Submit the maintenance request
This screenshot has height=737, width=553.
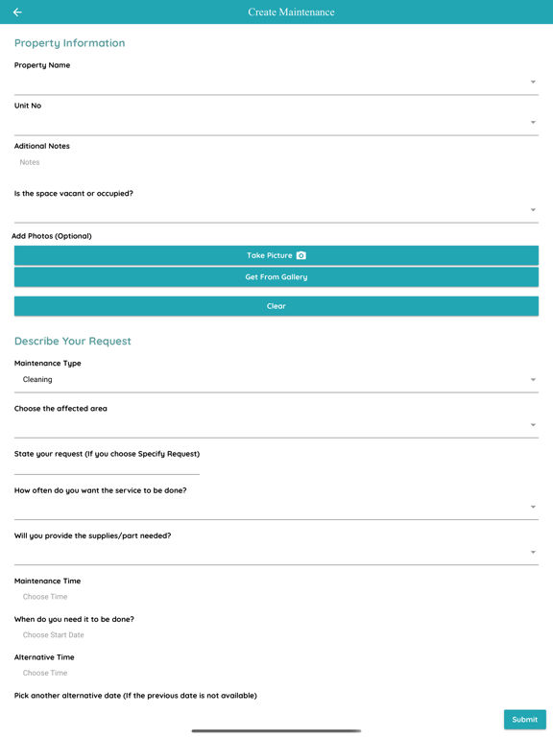[525, 719]
